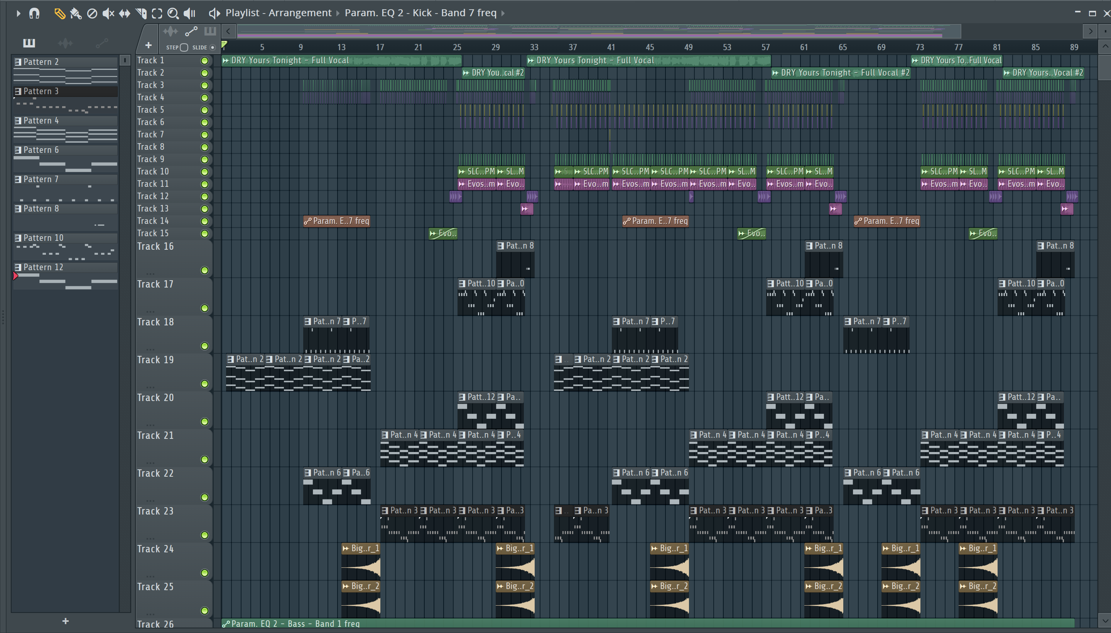The height and width of the screenshot is (633, 1111).
Task: Expand arrow after Band 7 freq
Action: click(503, 14)
